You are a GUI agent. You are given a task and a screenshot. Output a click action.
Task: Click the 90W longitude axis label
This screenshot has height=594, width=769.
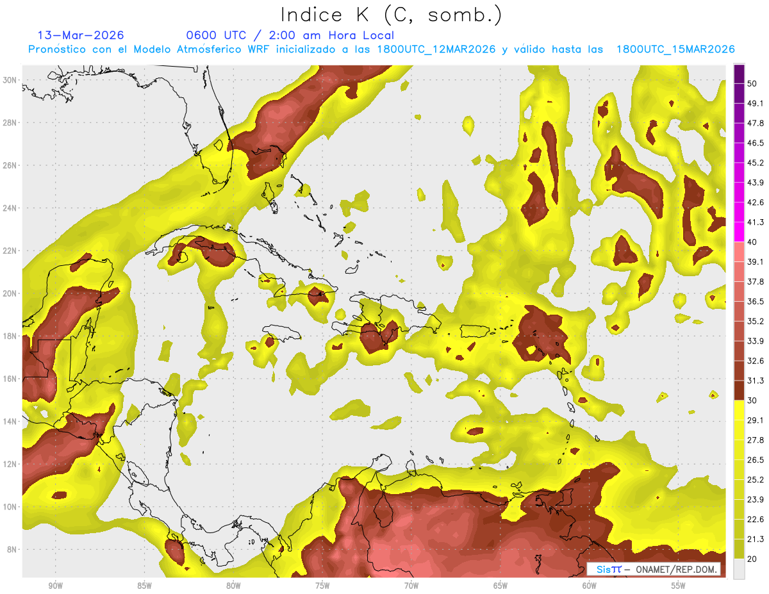coord(55,586)
